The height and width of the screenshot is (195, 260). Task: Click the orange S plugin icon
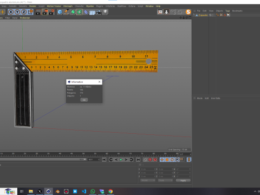(x=188, y=12)
